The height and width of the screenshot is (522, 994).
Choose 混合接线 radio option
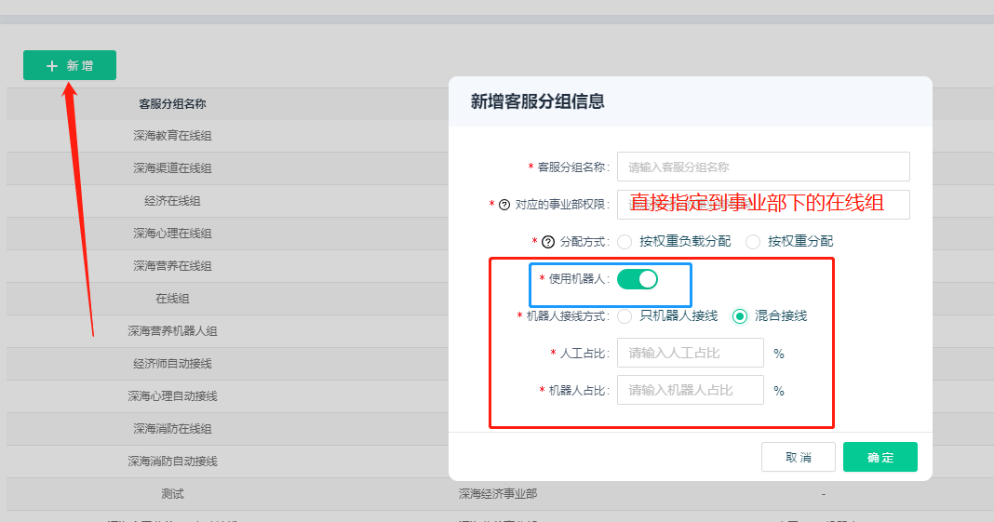tap(740, 316)
